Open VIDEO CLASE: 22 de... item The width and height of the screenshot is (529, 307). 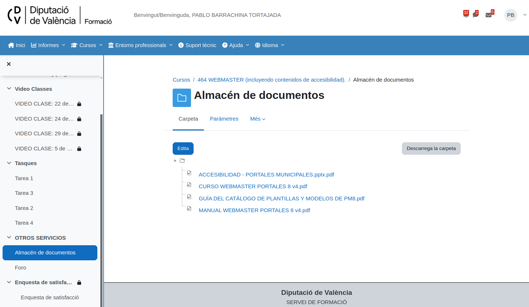click(x=44, y=104)
